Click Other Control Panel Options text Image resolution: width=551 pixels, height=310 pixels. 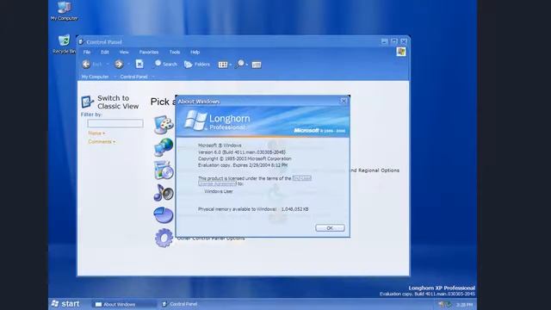211,239
